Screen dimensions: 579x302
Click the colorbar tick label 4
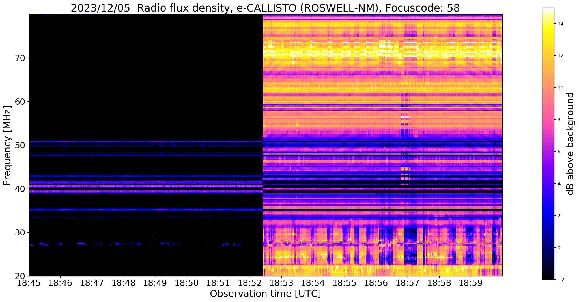(559, 184)
